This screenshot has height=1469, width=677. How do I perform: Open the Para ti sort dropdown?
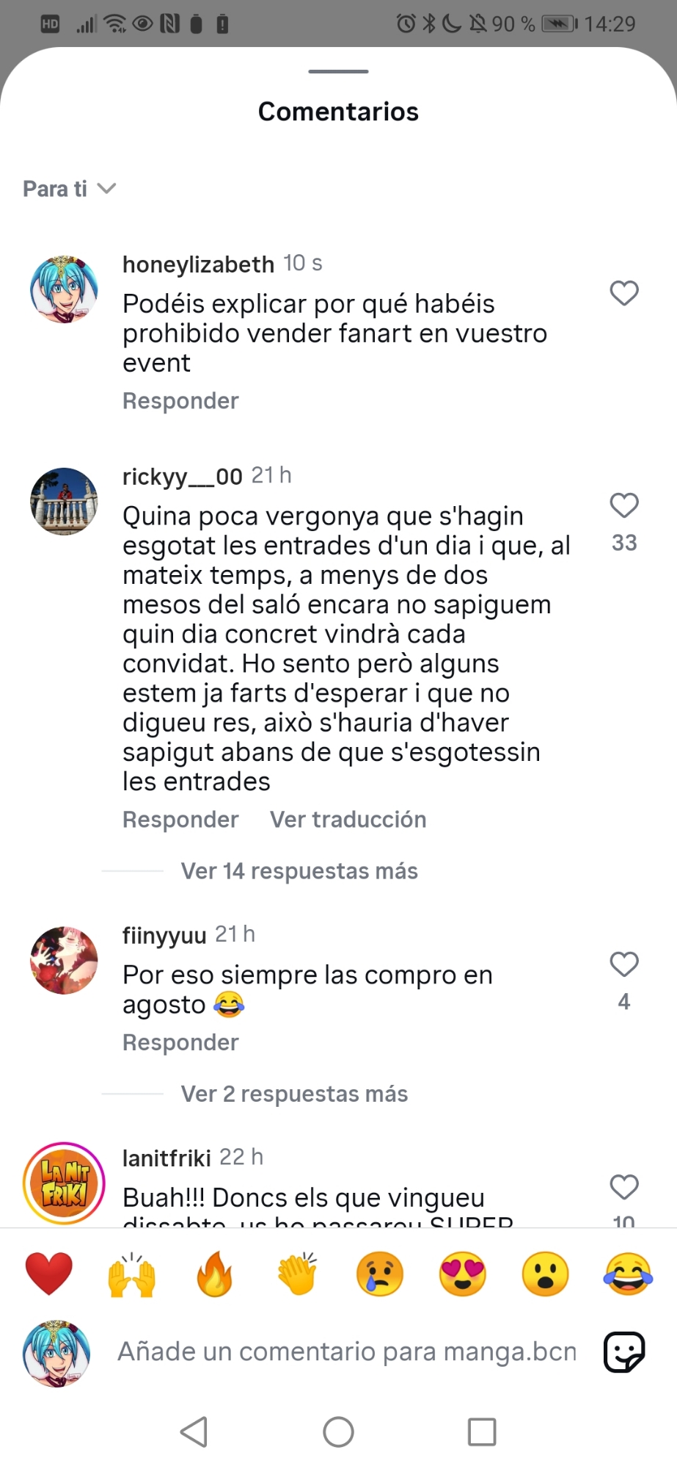(70, 189)
